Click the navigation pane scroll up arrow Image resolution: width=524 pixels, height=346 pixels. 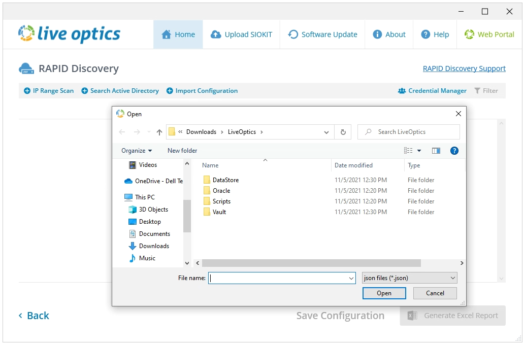coord(187,164)
